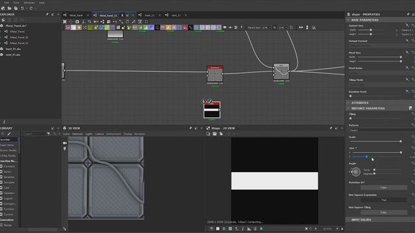
Task: Click the undo arrow in main toolbar
Action: (x=23, y=8)
